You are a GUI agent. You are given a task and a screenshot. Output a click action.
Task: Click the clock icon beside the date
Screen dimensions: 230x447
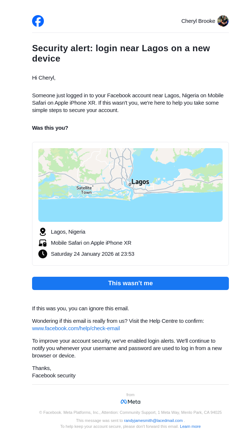click(43, 254)
